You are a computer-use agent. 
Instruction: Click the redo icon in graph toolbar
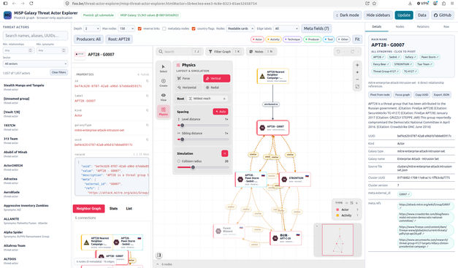pos(353,52)
